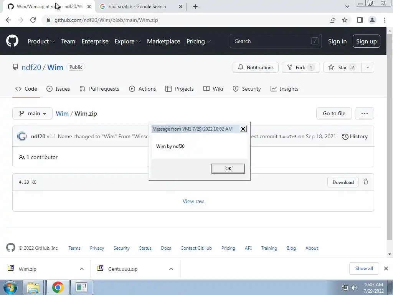This screenshot has width=393, height=295.
Task: Open the Contact GitHub footer link
Action: coord(196,248)
